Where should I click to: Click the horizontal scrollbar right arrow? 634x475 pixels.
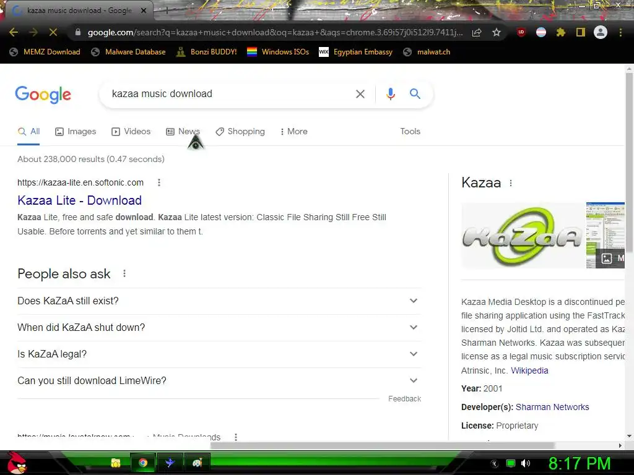[620, 445]
